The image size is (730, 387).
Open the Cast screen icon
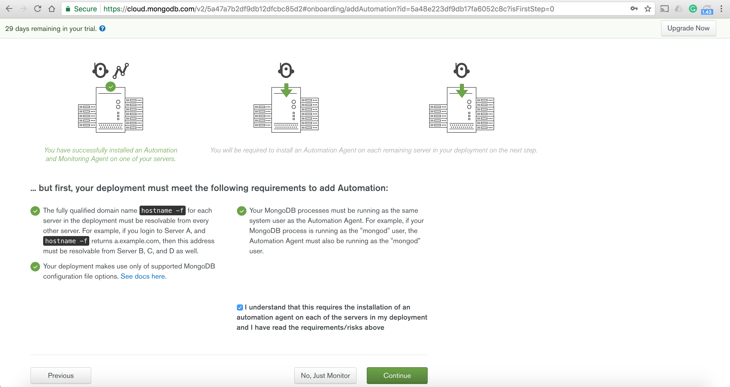click(x=664, y=9)
